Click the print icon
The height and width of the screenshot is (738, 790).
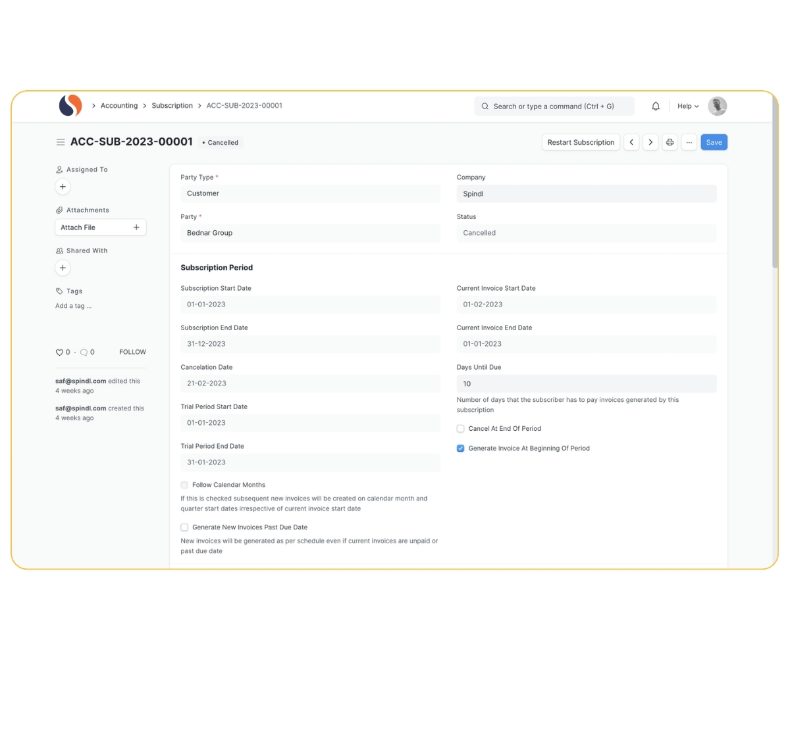point(670,142)
